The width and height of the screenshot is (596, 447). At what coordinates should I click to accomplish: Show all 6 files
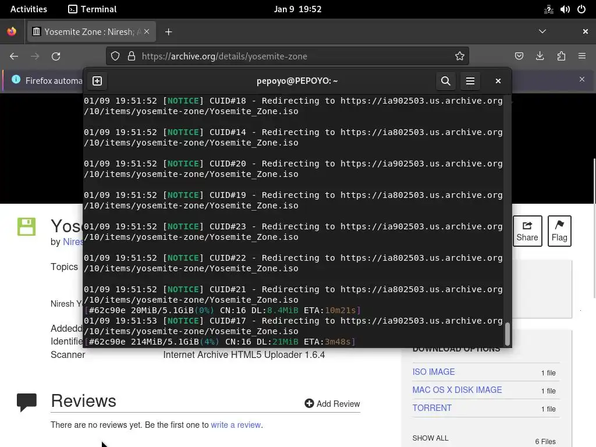point(430,438)
